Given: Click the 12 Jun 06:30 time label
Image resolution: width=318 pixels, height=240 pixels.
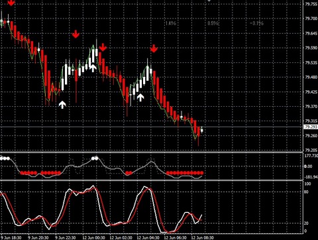Looking at the screenshot, I should tap(175, 238).
